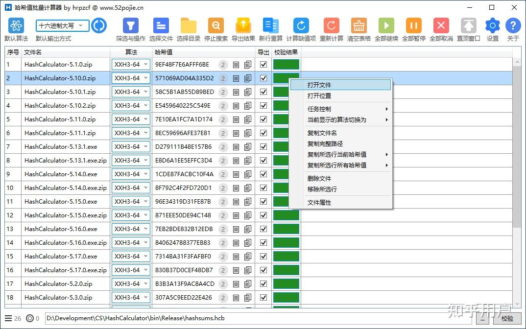Toggle the export checkbox on row 5

[x=263, y=119]
